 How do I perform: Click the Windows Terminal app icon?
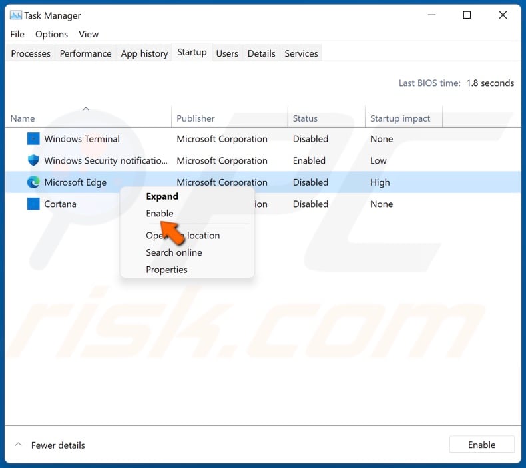[x=33, y=139]
